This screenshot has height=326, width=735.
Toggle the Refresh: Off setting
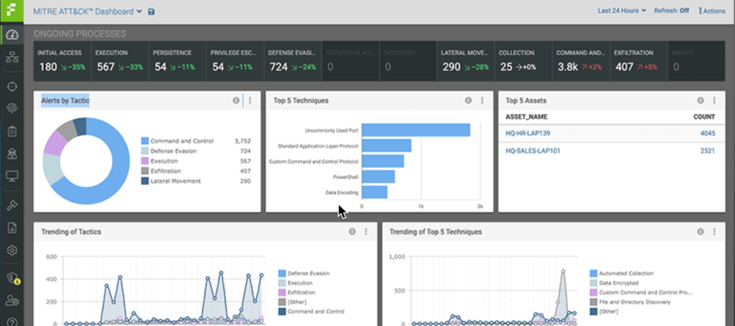672,10
